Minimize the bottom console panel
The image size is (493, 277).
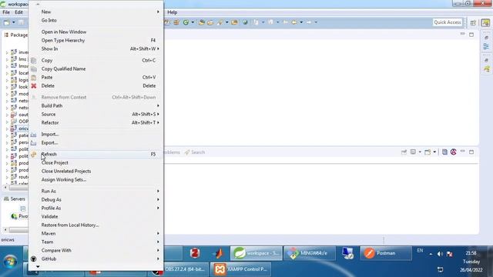click(x=462, y=152)
